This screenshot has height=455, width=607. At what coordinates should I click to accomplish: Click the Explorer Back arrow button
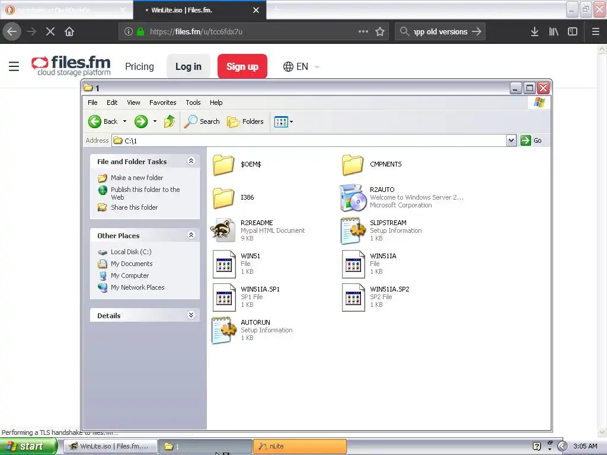click(103, 121)
